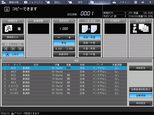Select 両面->片面 duplex to simplex mode
The width and height of the screenshot is (154, 115).
pos(90,43)
